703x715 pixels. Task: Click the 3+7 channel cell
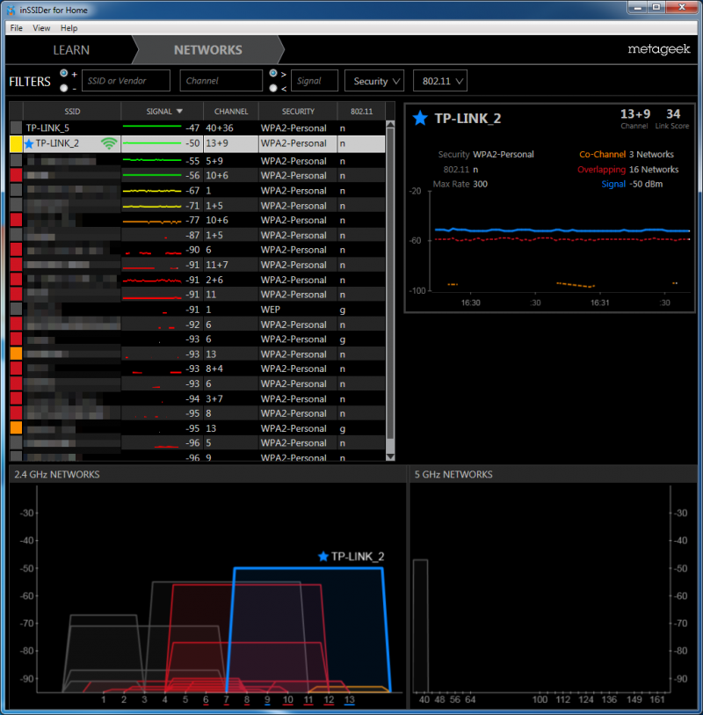214,399
